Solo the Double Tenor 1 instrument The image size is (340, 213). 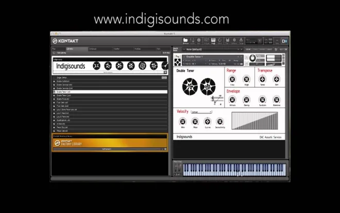(x=247, y=57)
